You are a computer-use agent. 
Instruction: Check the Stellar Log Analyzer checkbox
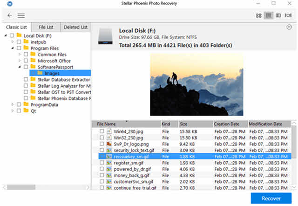tap(26, 86)
